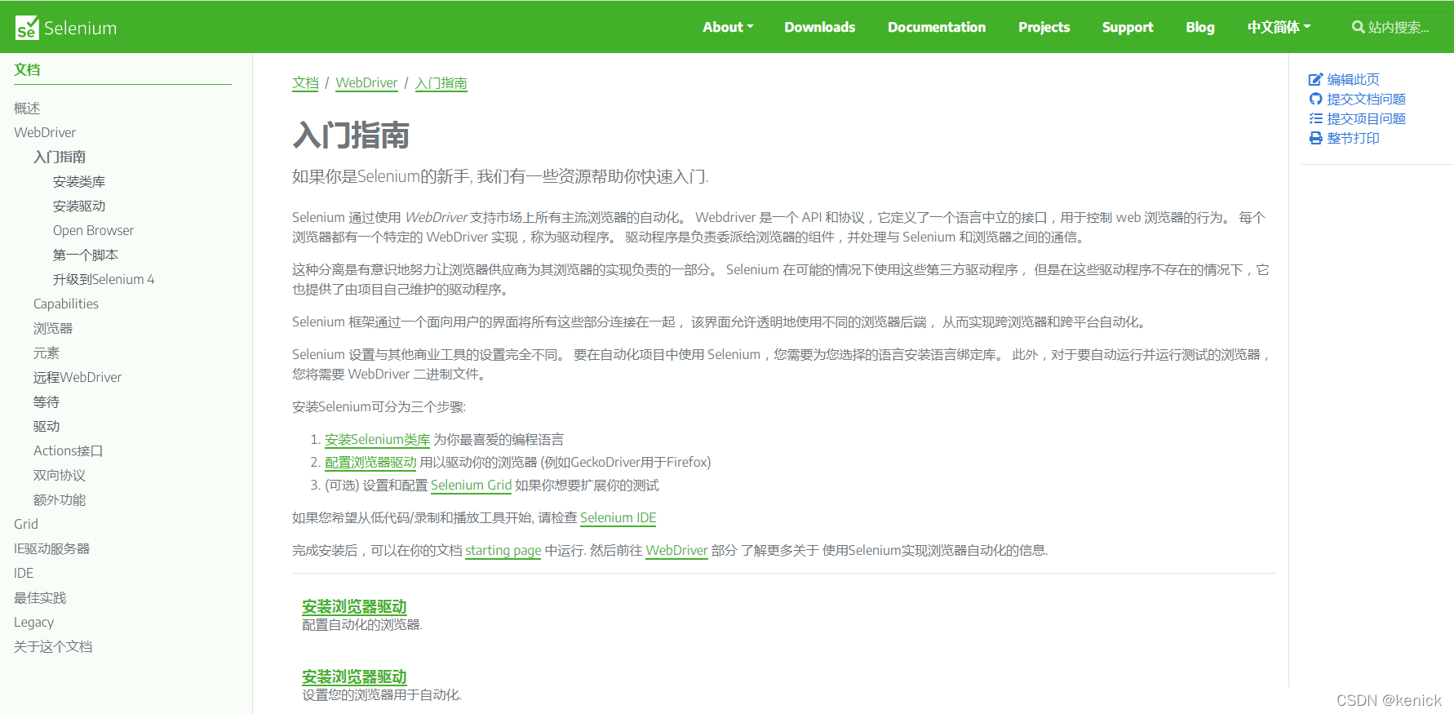
Task: Open the Support nav item
Action: (1128, 27)
